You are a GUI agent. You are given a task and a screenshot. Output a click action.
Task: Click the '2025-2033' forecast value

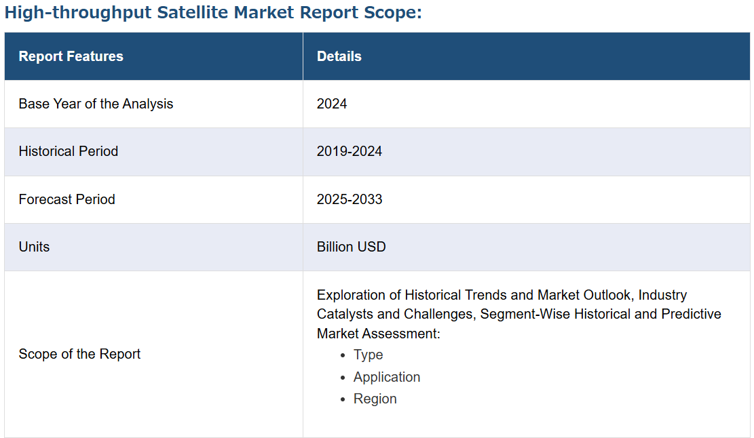coord(350,199)
